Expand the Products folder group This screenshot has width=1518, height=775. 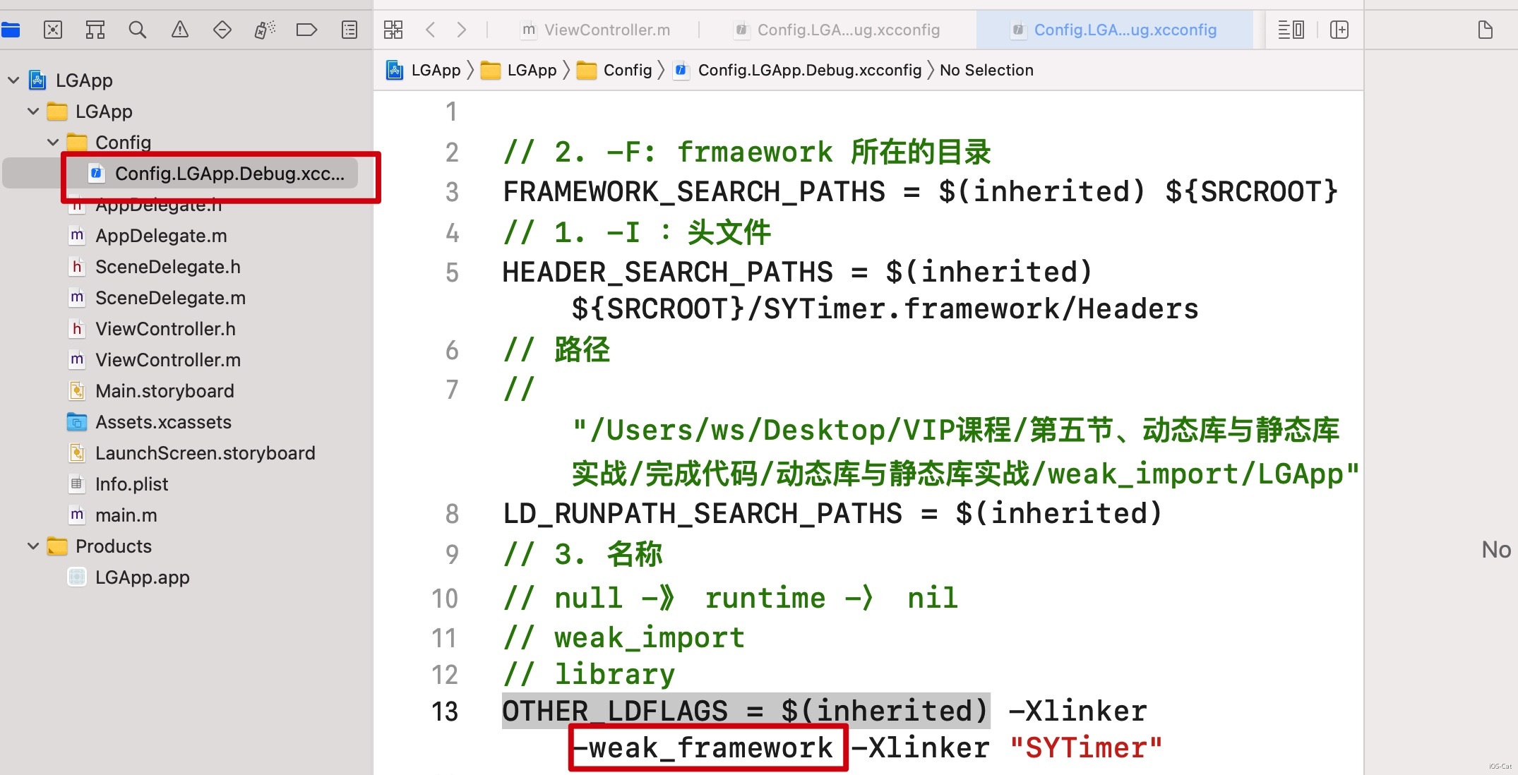[34, 546]
